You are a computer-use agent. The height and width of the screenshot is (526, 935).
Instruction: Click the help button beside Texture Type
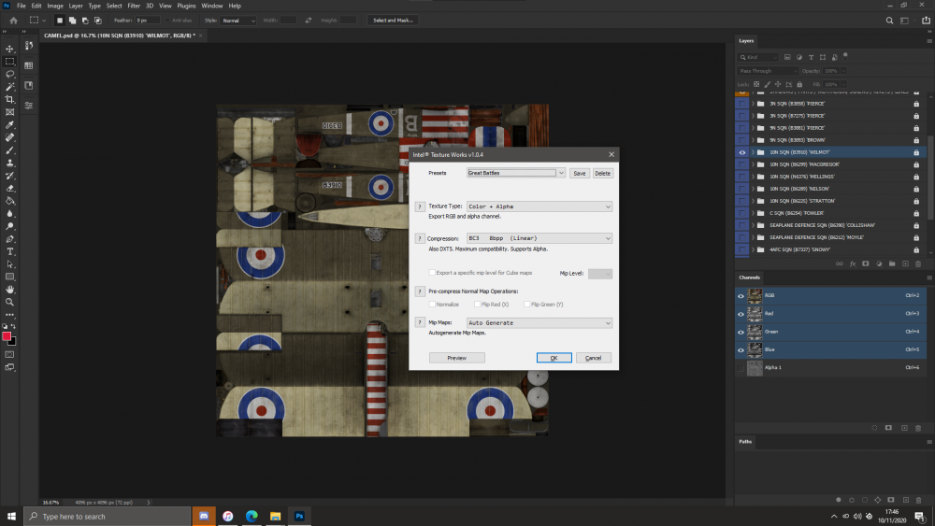tap(420, 206)
